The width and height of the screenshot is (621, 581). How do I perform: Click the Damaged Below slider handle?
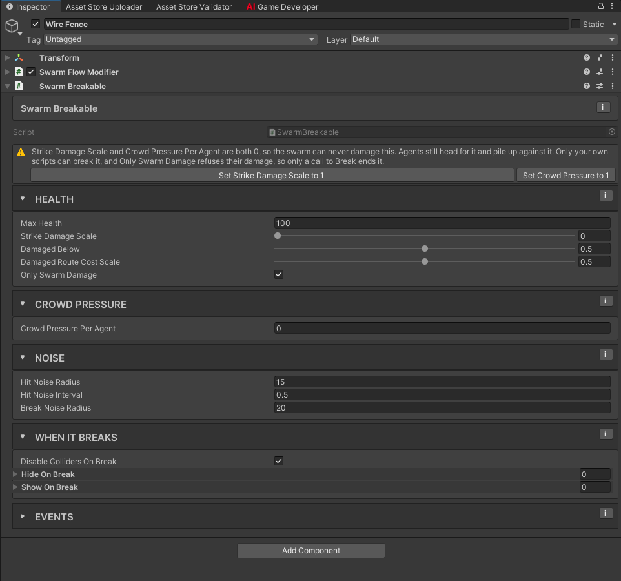click(x=425, y=249)
